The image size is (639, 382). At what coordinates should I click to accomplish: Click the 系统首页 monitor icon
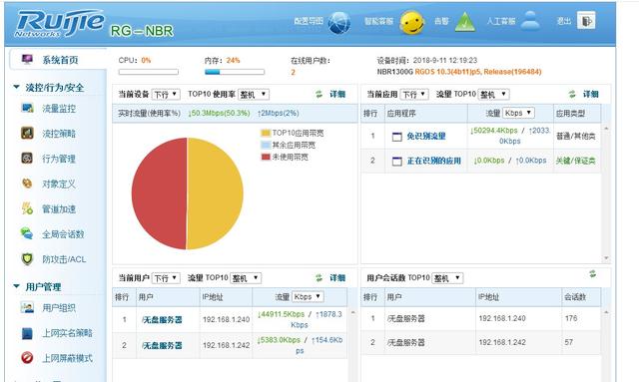click(27, 60)
